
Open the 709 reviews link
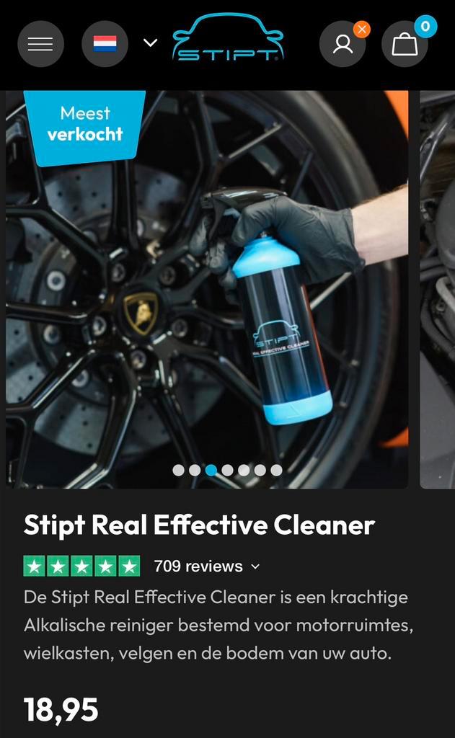(x=198, y=566)
